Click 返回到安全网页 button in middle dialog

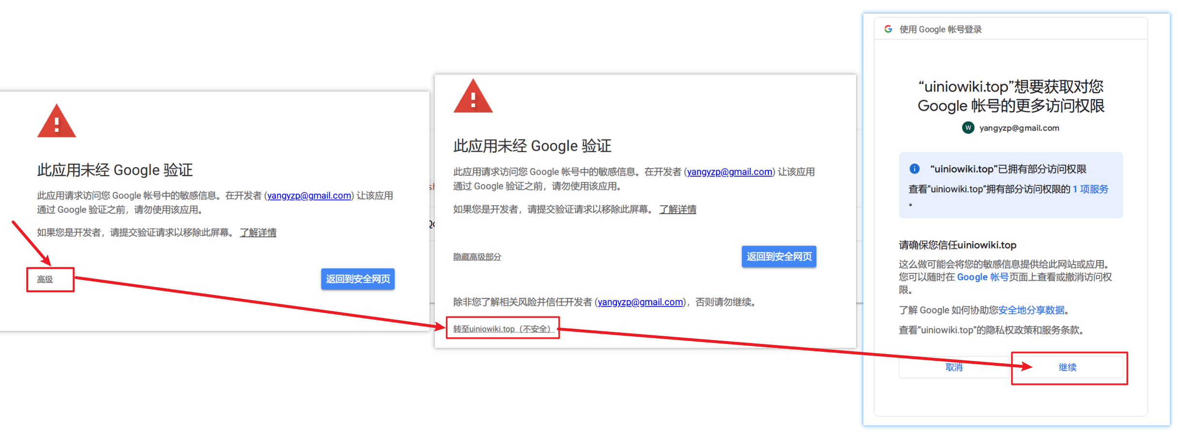(x=779, y=256)
